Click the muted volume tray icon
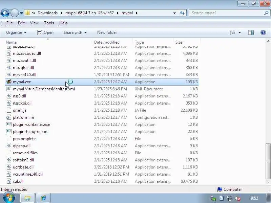 point(238,199)
